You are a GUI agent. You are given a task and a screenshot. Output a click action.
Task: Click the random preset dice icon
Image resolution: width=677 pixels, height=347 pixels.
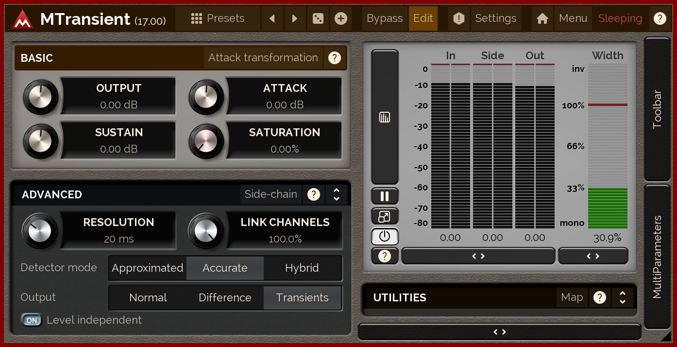coord(318,18)
